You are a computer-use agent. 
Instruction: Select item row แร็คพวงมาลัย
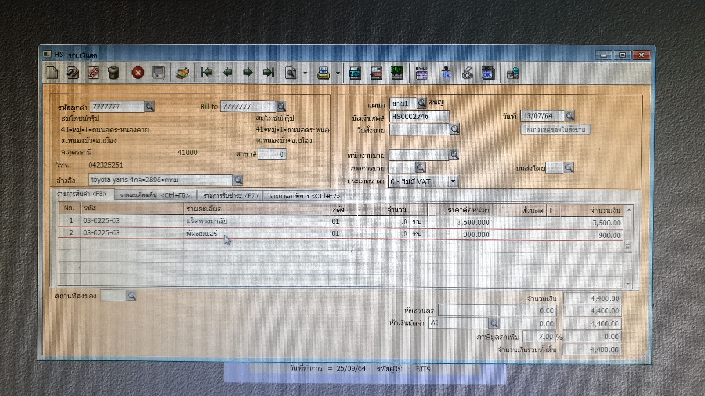[340, 221]
